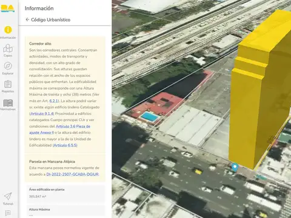Select the Corredor alto heading
Screen dimensions: 291x218
click(40, 44)
